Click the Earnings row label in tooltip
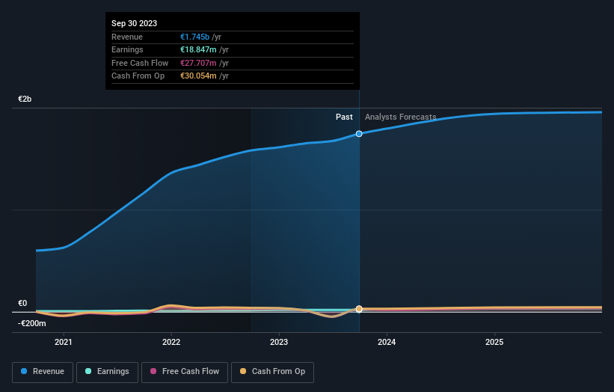The width and height of the screenshot is (614, 392). [x=127, y=49]
